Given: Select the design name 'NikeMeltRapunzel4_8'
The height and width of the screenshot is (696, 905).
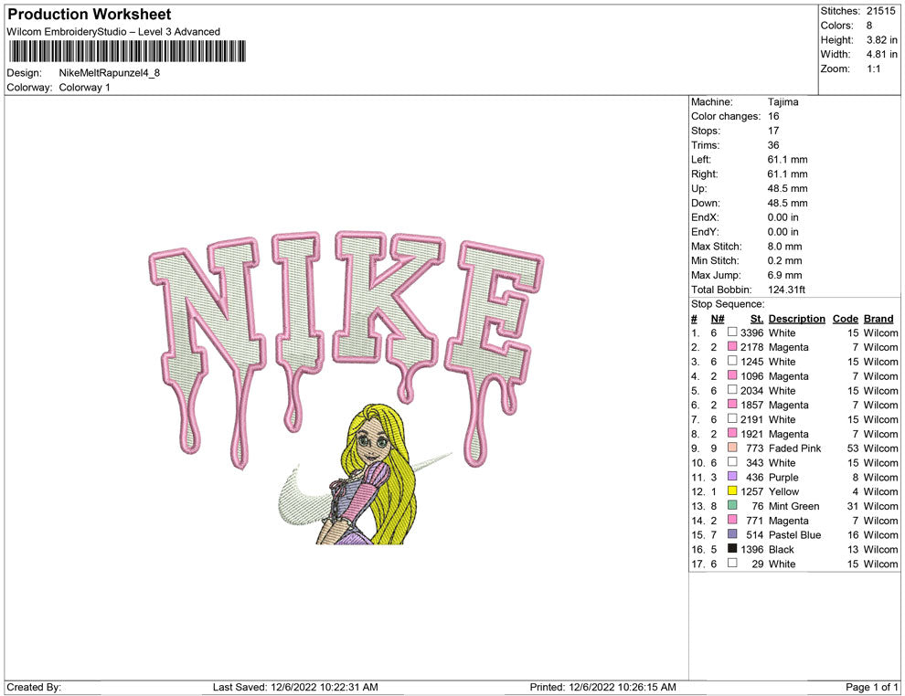Looking at the screenshot, I should pos(109,73).
